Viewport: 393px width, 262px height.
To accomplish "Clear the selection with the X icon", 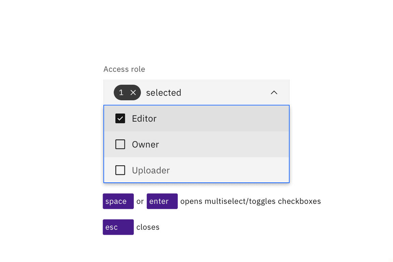I will tap(133, 93).
